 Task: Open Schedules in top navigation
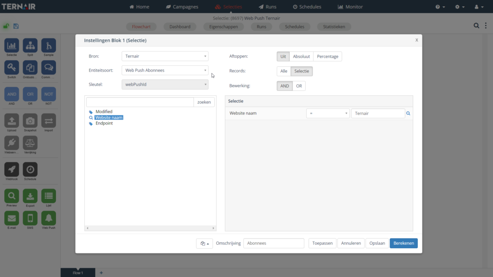coord(307,7)
